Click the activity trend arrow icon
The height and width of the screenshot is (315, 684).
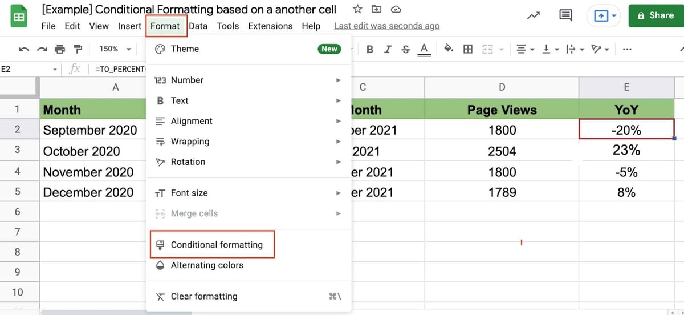coord(534,16)
